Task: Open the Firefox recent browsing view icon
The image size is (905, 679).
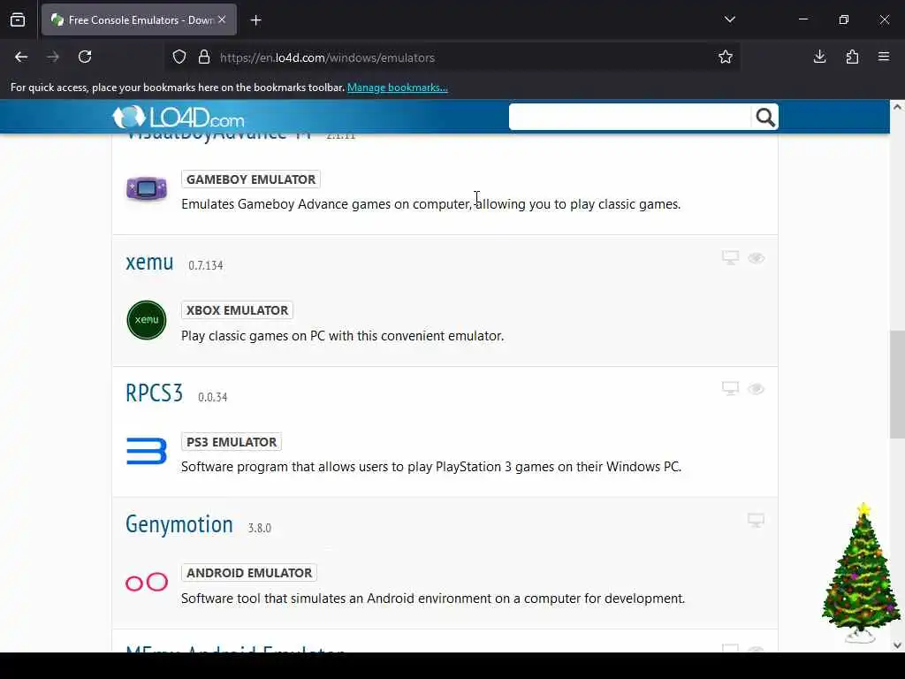Action: click(x=18, y=20)
